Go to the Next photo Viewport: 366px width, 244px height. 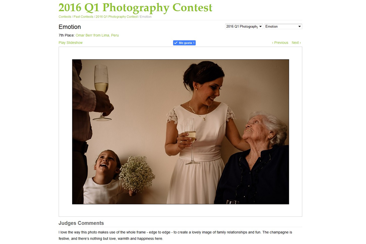(296, 43)
